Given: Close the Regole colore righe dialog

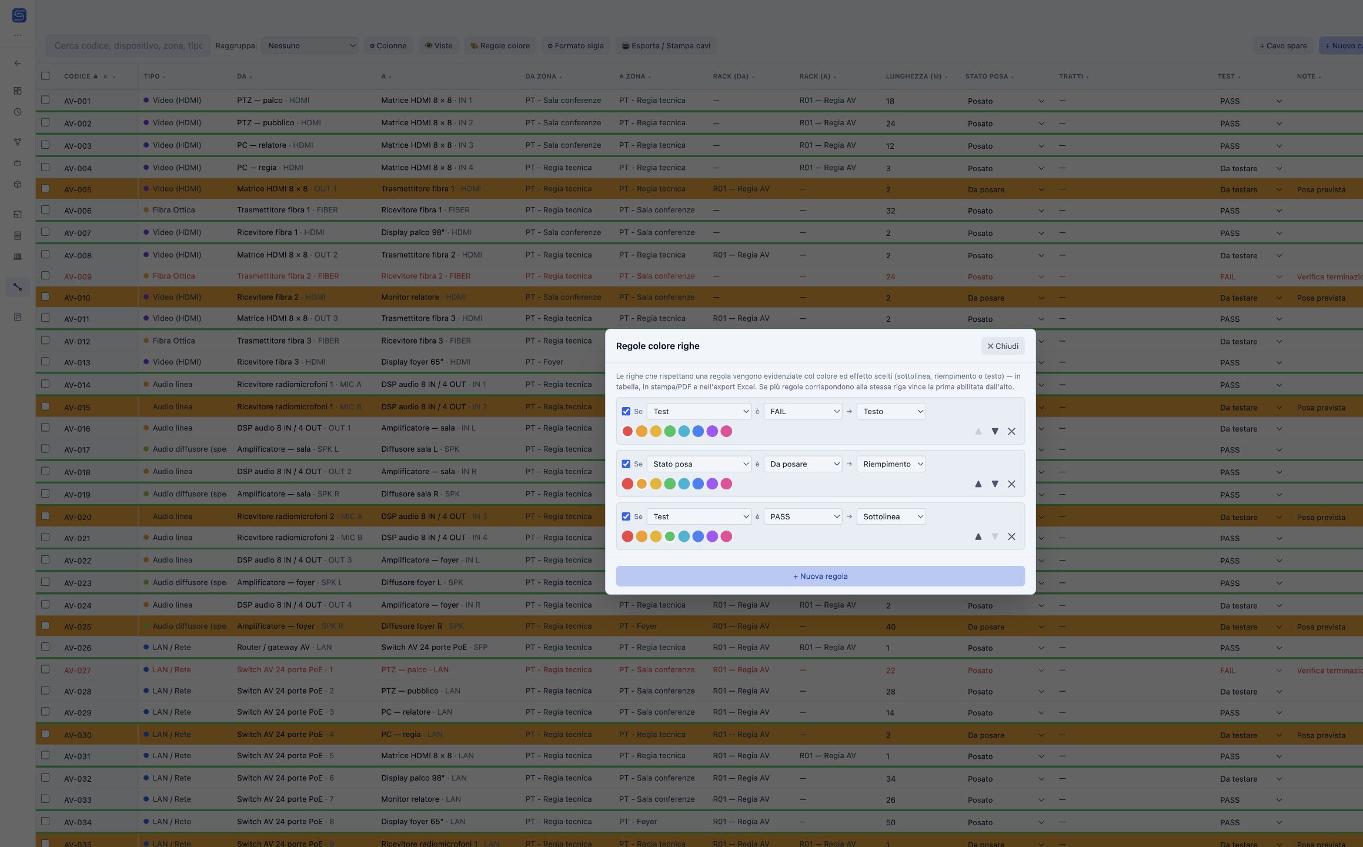Looking at the screenshot, I should click(x=1003, y=346).
